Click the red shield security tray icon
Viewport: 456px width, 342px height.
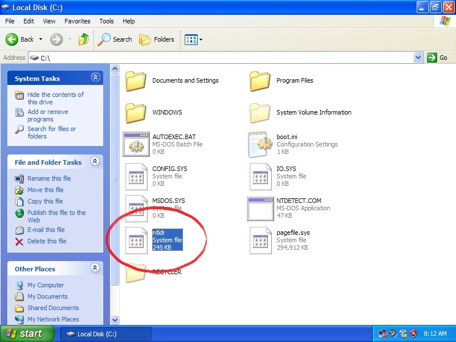click(414, 333)
